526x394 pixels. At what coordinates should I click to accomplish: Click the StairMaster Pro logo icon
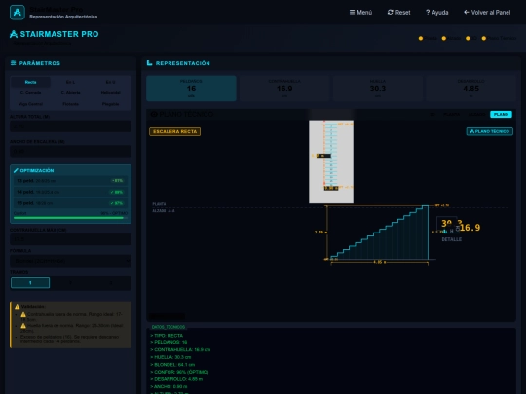coord(18,13)
